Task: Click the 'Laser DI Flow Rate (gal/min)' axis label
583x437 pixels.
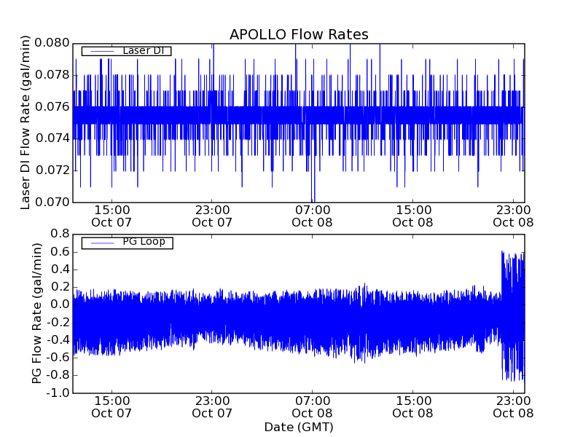Action: 25,122
